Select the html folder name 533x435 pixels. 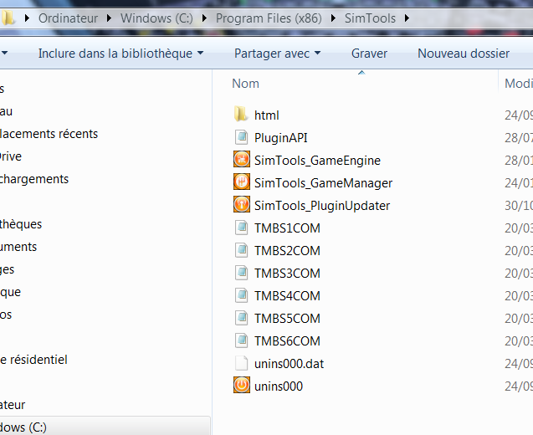click(x=266, y=115)
